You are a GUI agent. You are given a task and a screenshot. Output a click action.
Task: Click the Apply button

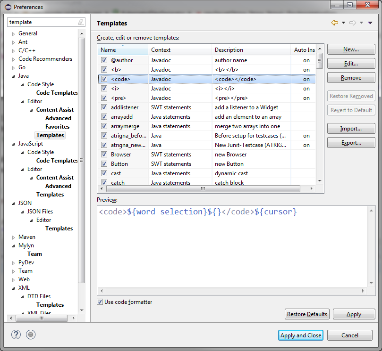(354, 314)
